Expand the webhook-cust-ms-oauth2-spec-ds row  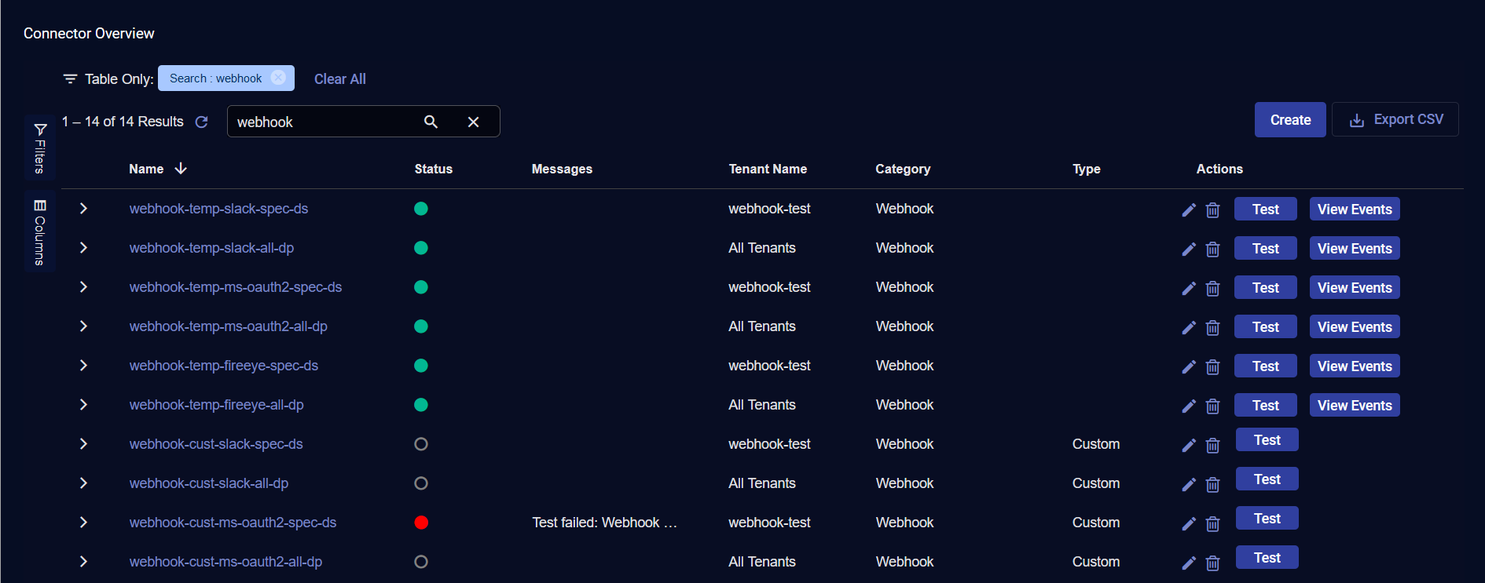coord(83,523)
